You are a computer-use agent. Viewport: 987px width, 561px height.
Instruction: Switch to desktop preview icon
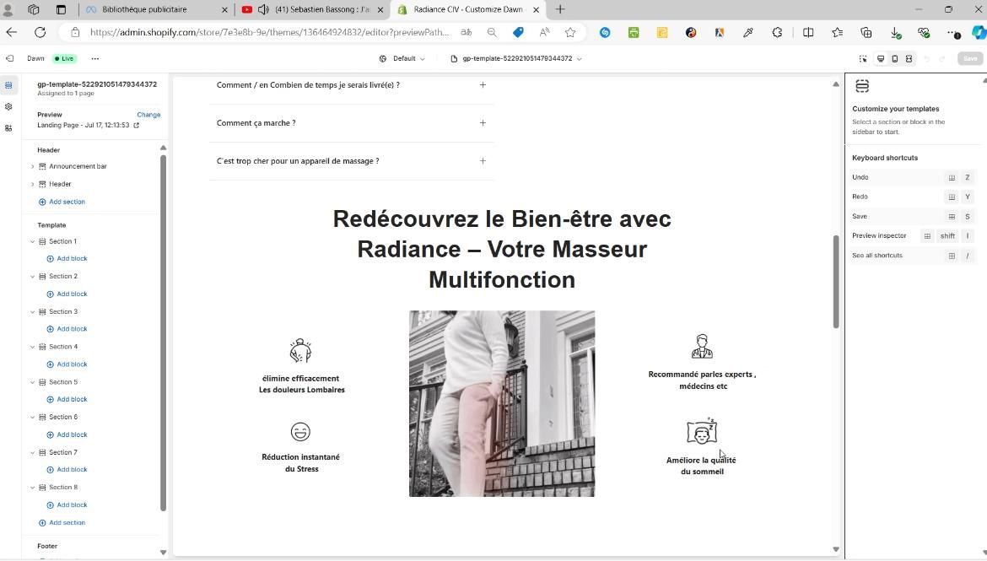click(x=881, y=58)
